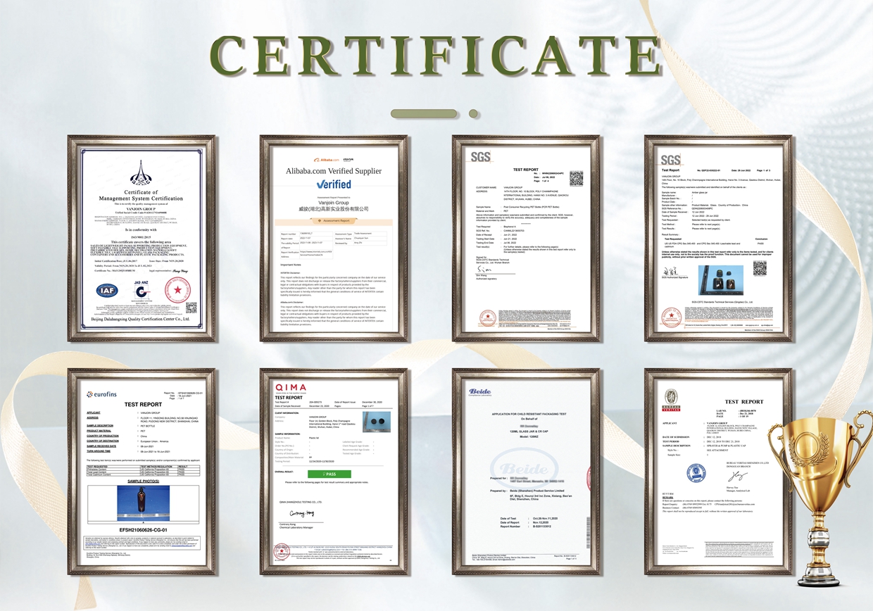This screenshot has width=873, height=611.
Task: Click 'Vanjoin Group' name on Alibaba certificate
Action: pyautogui.click(x=334, y=203)
